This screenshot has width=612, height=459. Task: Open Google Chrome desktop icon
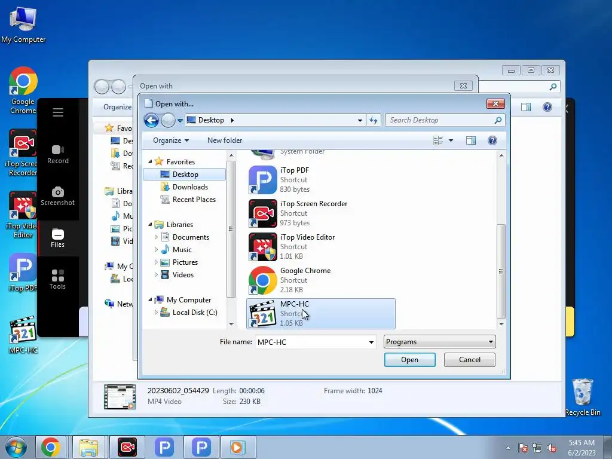(23, 91)
